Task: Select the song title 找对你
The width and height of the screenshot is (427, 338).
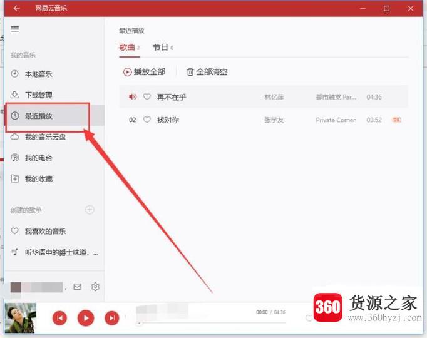Action: 168,120
